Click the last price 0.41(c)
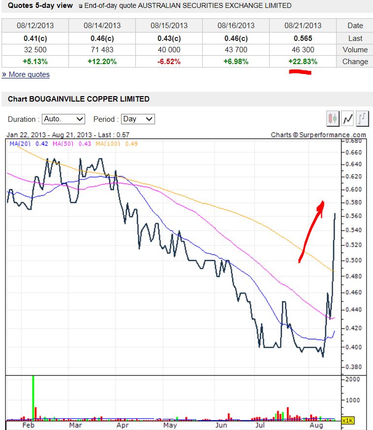Screen dimensions: 373x430 click(35, 38)
